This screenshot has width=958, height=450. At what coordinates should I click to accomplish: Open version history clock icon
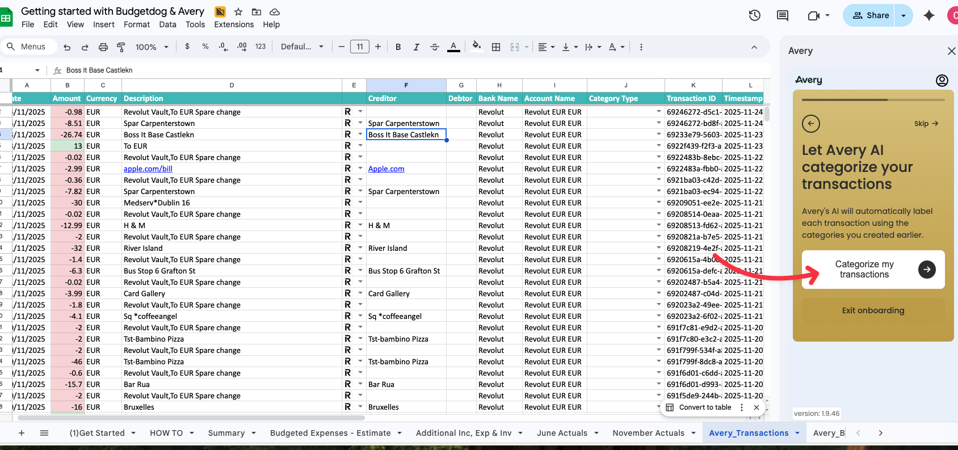pos(754,16)
